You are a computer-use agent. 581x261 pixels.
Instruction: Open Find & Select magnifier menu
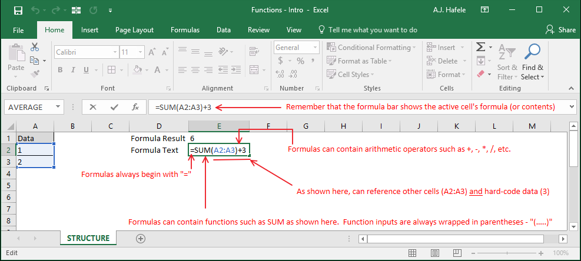[x=533, y=62]
